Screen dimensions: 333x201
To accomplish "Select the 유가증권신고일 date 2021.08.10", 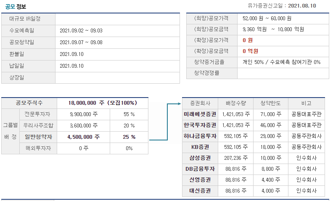I will (x=302, y=6).
